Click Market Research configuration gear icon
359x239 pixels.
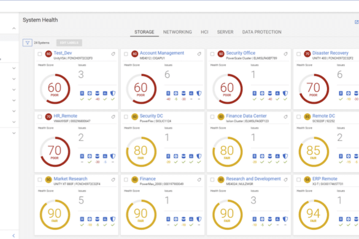point(90,219)
